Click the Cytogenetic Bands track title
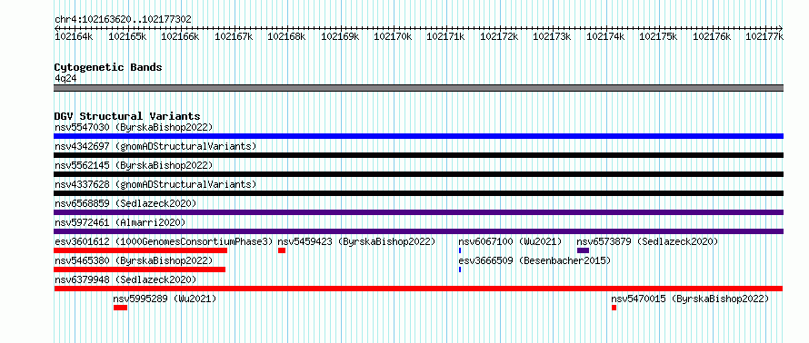Image resolution: width=809 pixels, height=343 pixels. tap(108, 67)
